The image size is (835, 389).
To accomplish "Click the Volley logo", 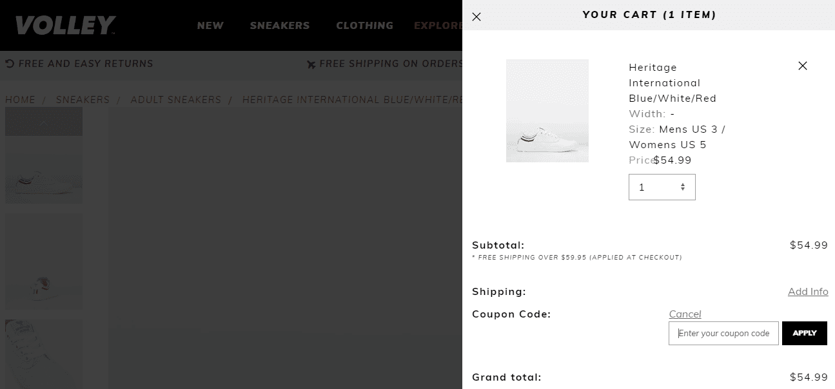I will click(65, 26).
